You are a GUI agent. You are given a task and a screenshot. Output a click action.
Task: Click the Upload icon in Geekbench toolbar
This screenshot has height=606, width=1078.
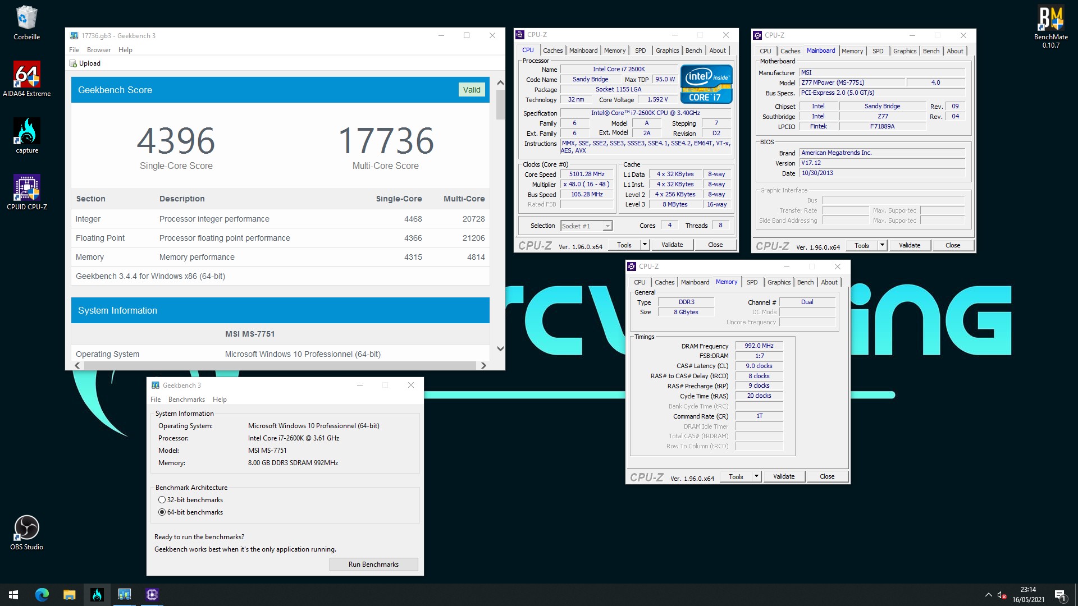(x=73, y=63)
